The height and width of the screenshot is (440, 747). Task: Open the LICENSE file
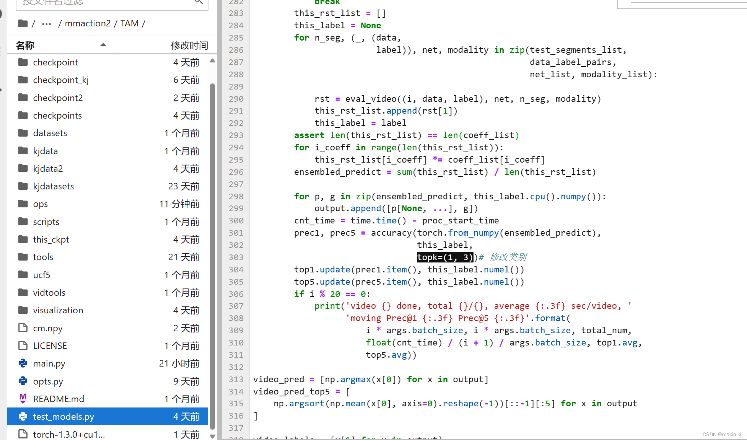[50, 346]
